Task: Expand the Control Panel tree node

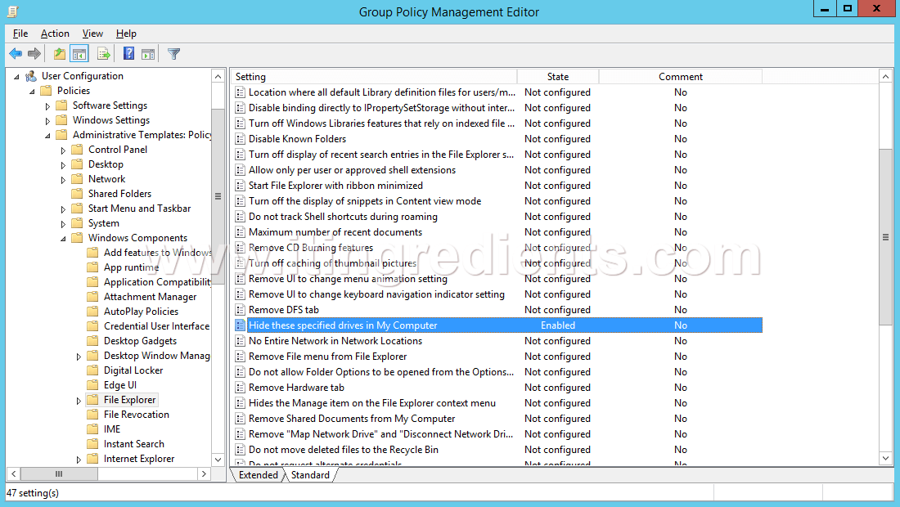Action: coord(62,149)
